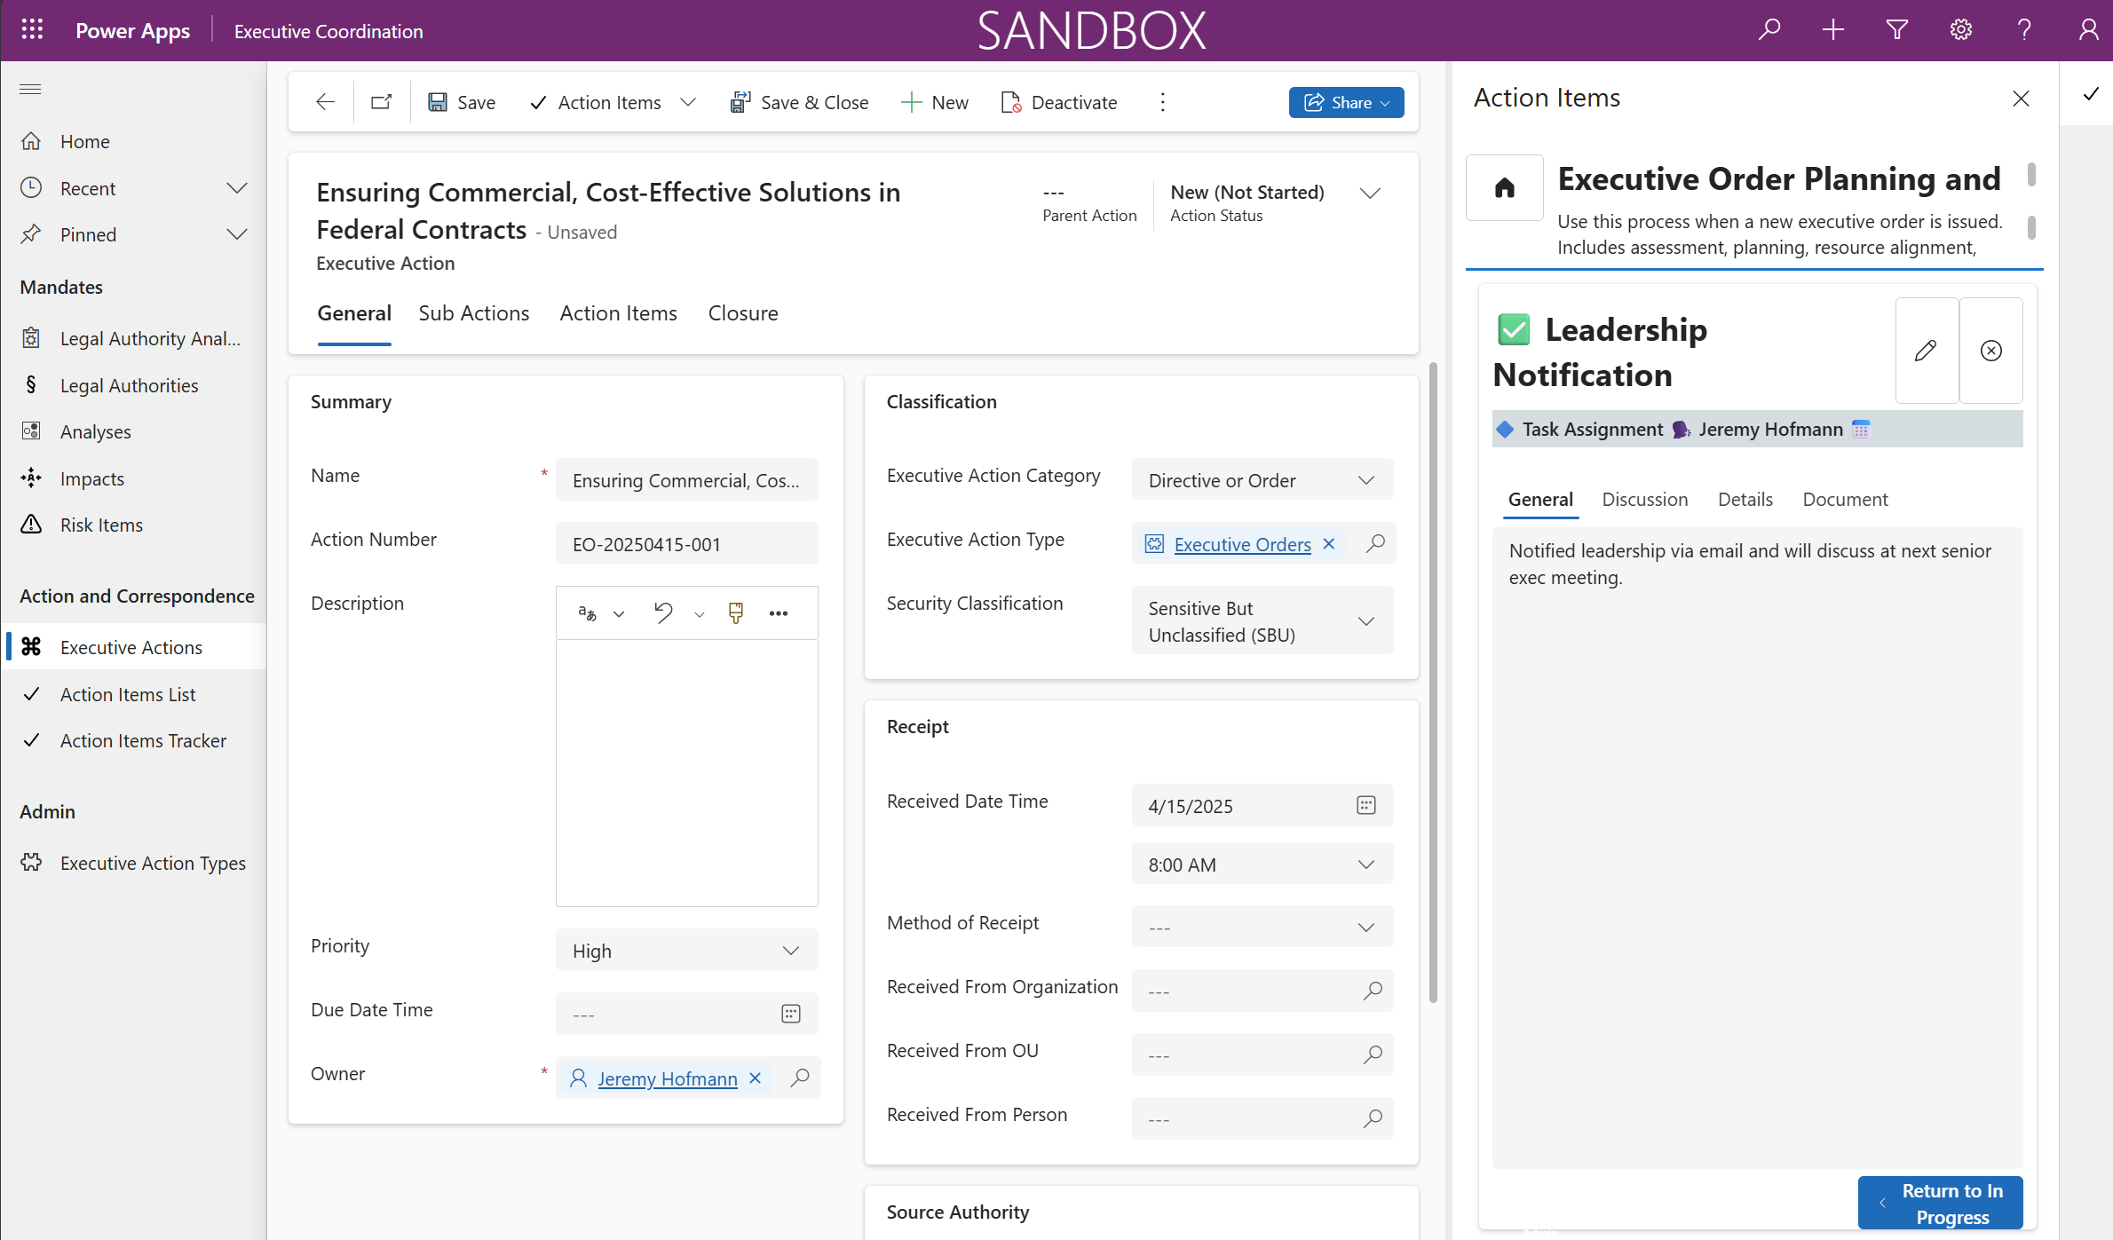The width and height of the screenshot is (2113, 1240).
Task: Open the search magnifier in top bar
Action: click(x=1769, y=30)
